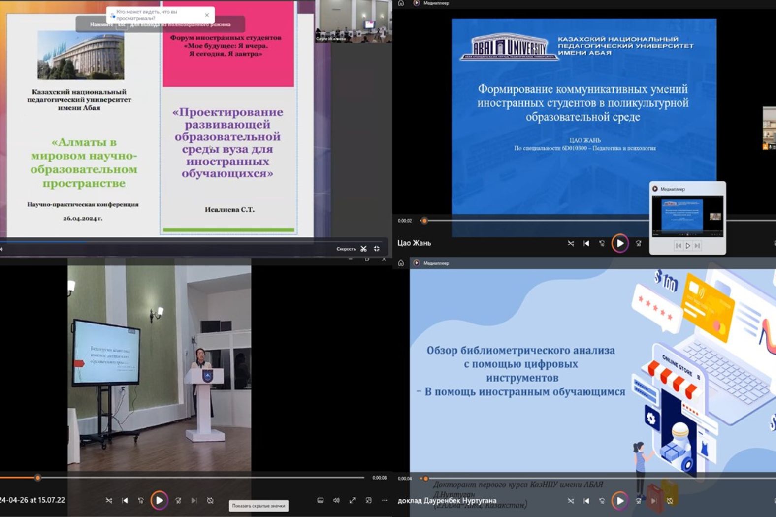Click the home icon in top-right player
The width and height of the screenshot is (776, 517).
[401, 3]
